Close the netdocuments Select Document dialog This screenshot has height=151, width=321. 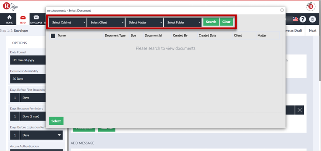(282, 10)
